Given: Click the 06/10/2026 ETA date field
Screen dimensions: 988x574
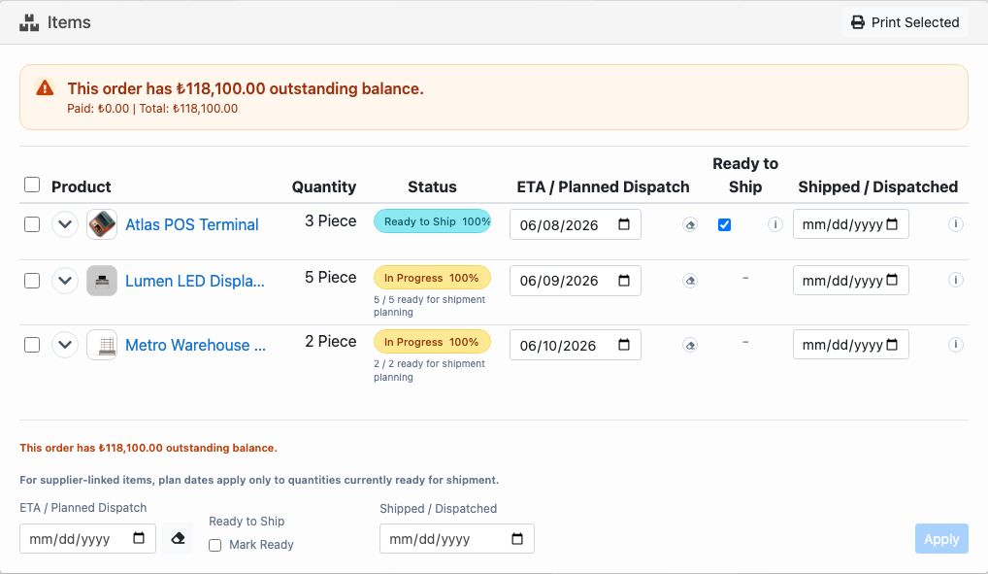Looking at the screenshot, I should click(x=576, y=345).
